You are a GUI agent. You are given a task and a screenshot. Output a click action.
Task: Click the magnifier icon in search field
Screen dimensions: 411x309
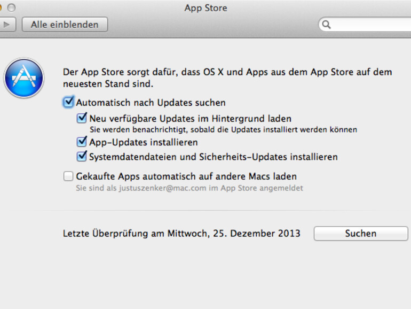[x=327, y=25]
